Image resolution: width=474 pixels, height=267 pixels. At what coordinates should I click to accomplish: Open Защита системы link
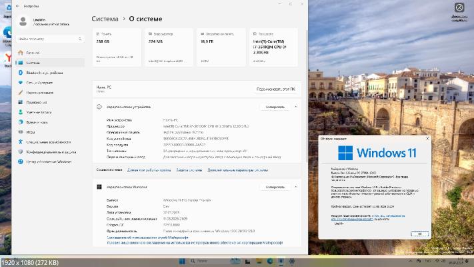click(x=189, y=170)
